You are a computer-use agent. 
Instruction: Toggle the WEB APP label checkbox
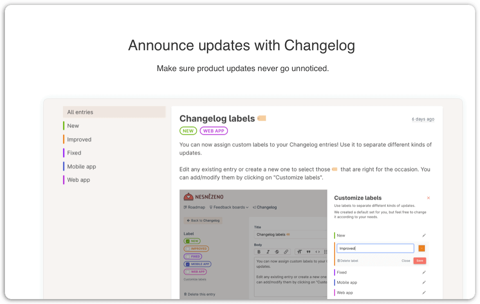pyautogui.click(x=188, y=272)
